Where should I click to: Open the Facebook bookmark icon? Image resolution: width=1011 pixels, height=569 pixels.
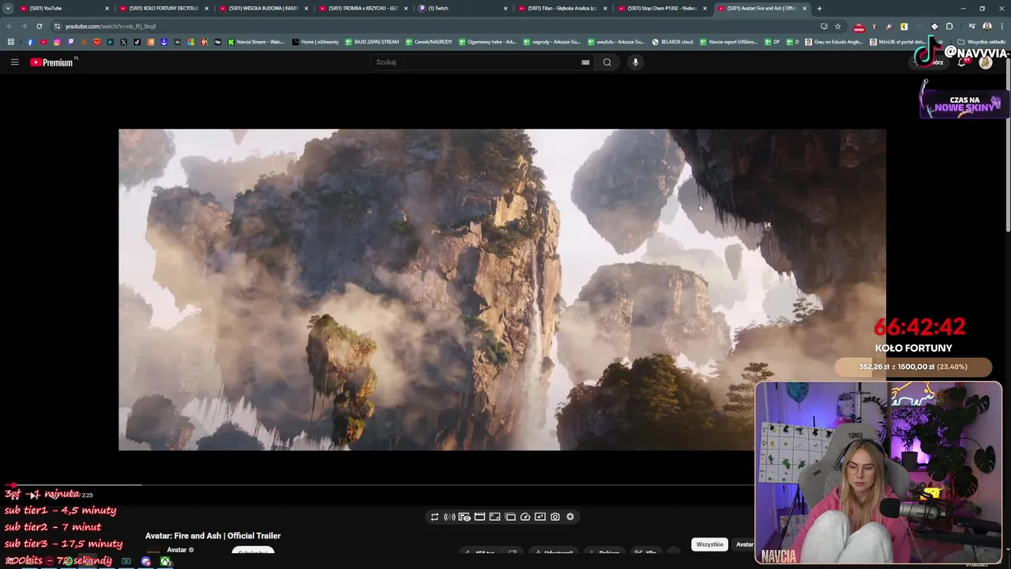click(30, 42)
